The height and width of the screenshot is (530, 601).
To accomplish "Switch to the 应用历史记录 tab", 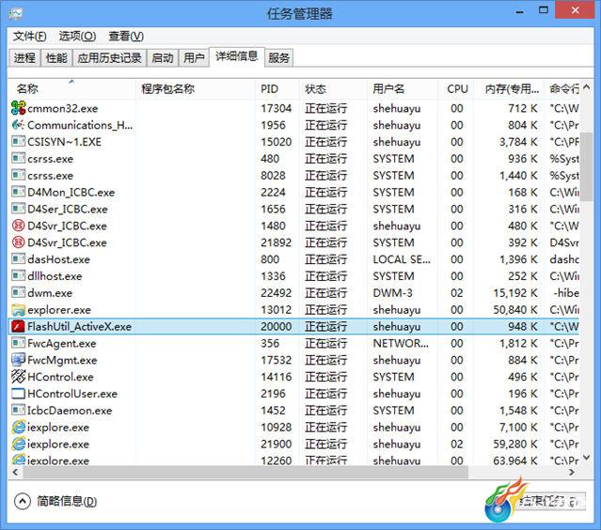I will coord(109,58).
